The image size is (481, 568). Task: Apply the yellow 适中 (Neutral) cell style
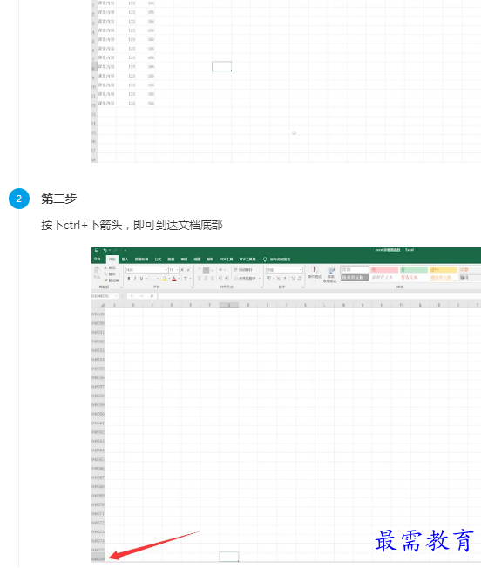[443, 270]
